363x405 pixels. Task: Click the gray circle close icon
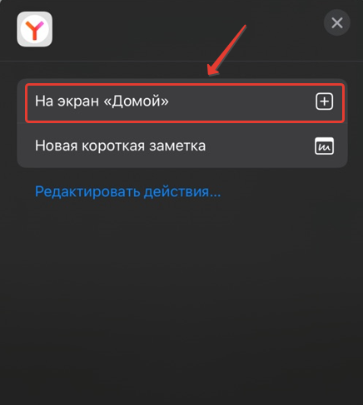pyautogui.click(x=337, y=22)
